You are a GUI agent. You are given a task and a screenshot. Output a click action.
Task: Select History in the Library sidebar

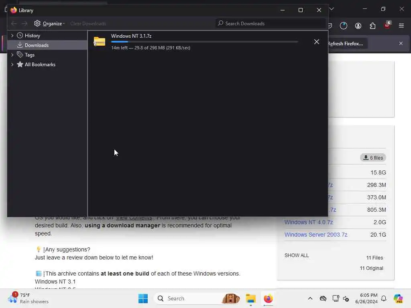pyautogui.click(x=32, y=36)
